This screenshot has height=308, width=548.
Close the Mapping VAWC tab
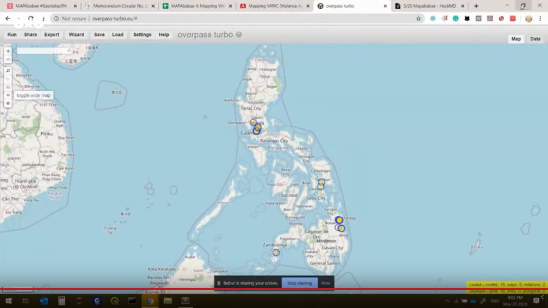pos(308,6)
